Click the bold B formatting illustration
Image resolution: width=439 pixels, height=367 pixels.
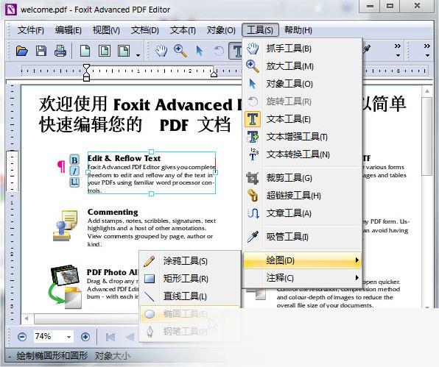tap(74, 160)
